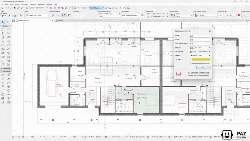Toggle Finish - Wall layer eye in dialog
This screenshot has width=250, height=141.
(x=191, y=56)
